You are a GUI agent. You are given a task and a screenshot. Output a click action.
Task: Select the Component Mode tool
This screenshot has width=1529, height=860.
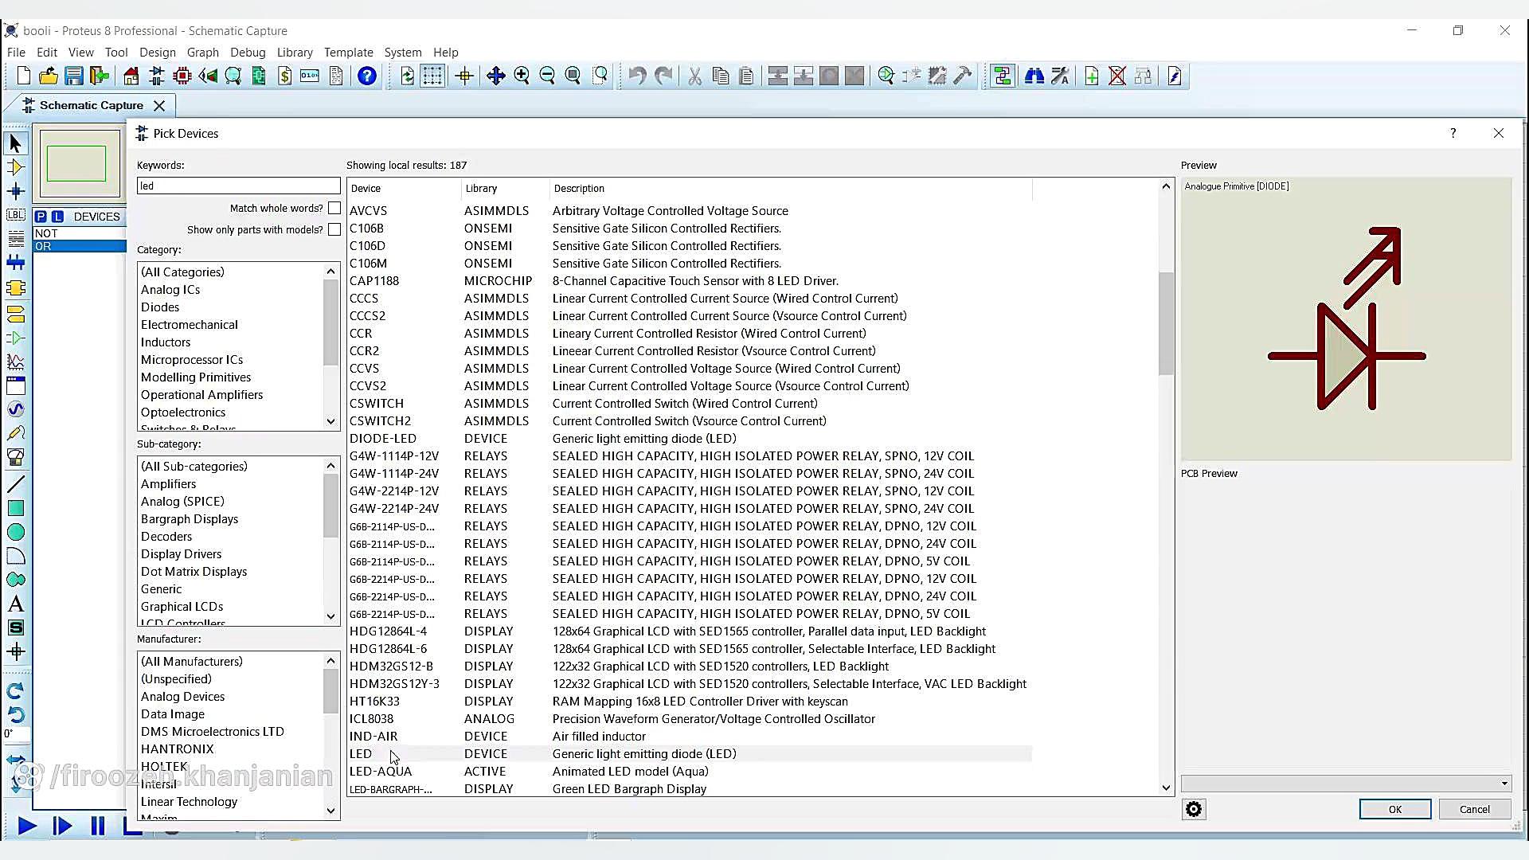pyautogui.click(x=15, y=167)
